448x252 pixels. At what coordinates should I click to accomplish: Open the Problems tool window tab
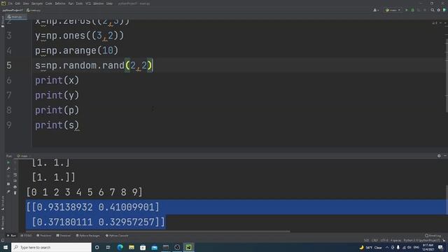[43, 236]
